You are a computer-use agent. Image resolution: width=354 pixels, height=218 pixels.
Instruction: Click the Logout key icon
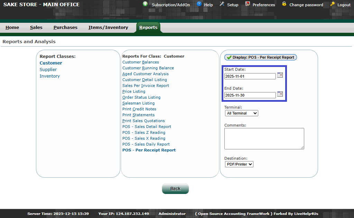point(333,4)
